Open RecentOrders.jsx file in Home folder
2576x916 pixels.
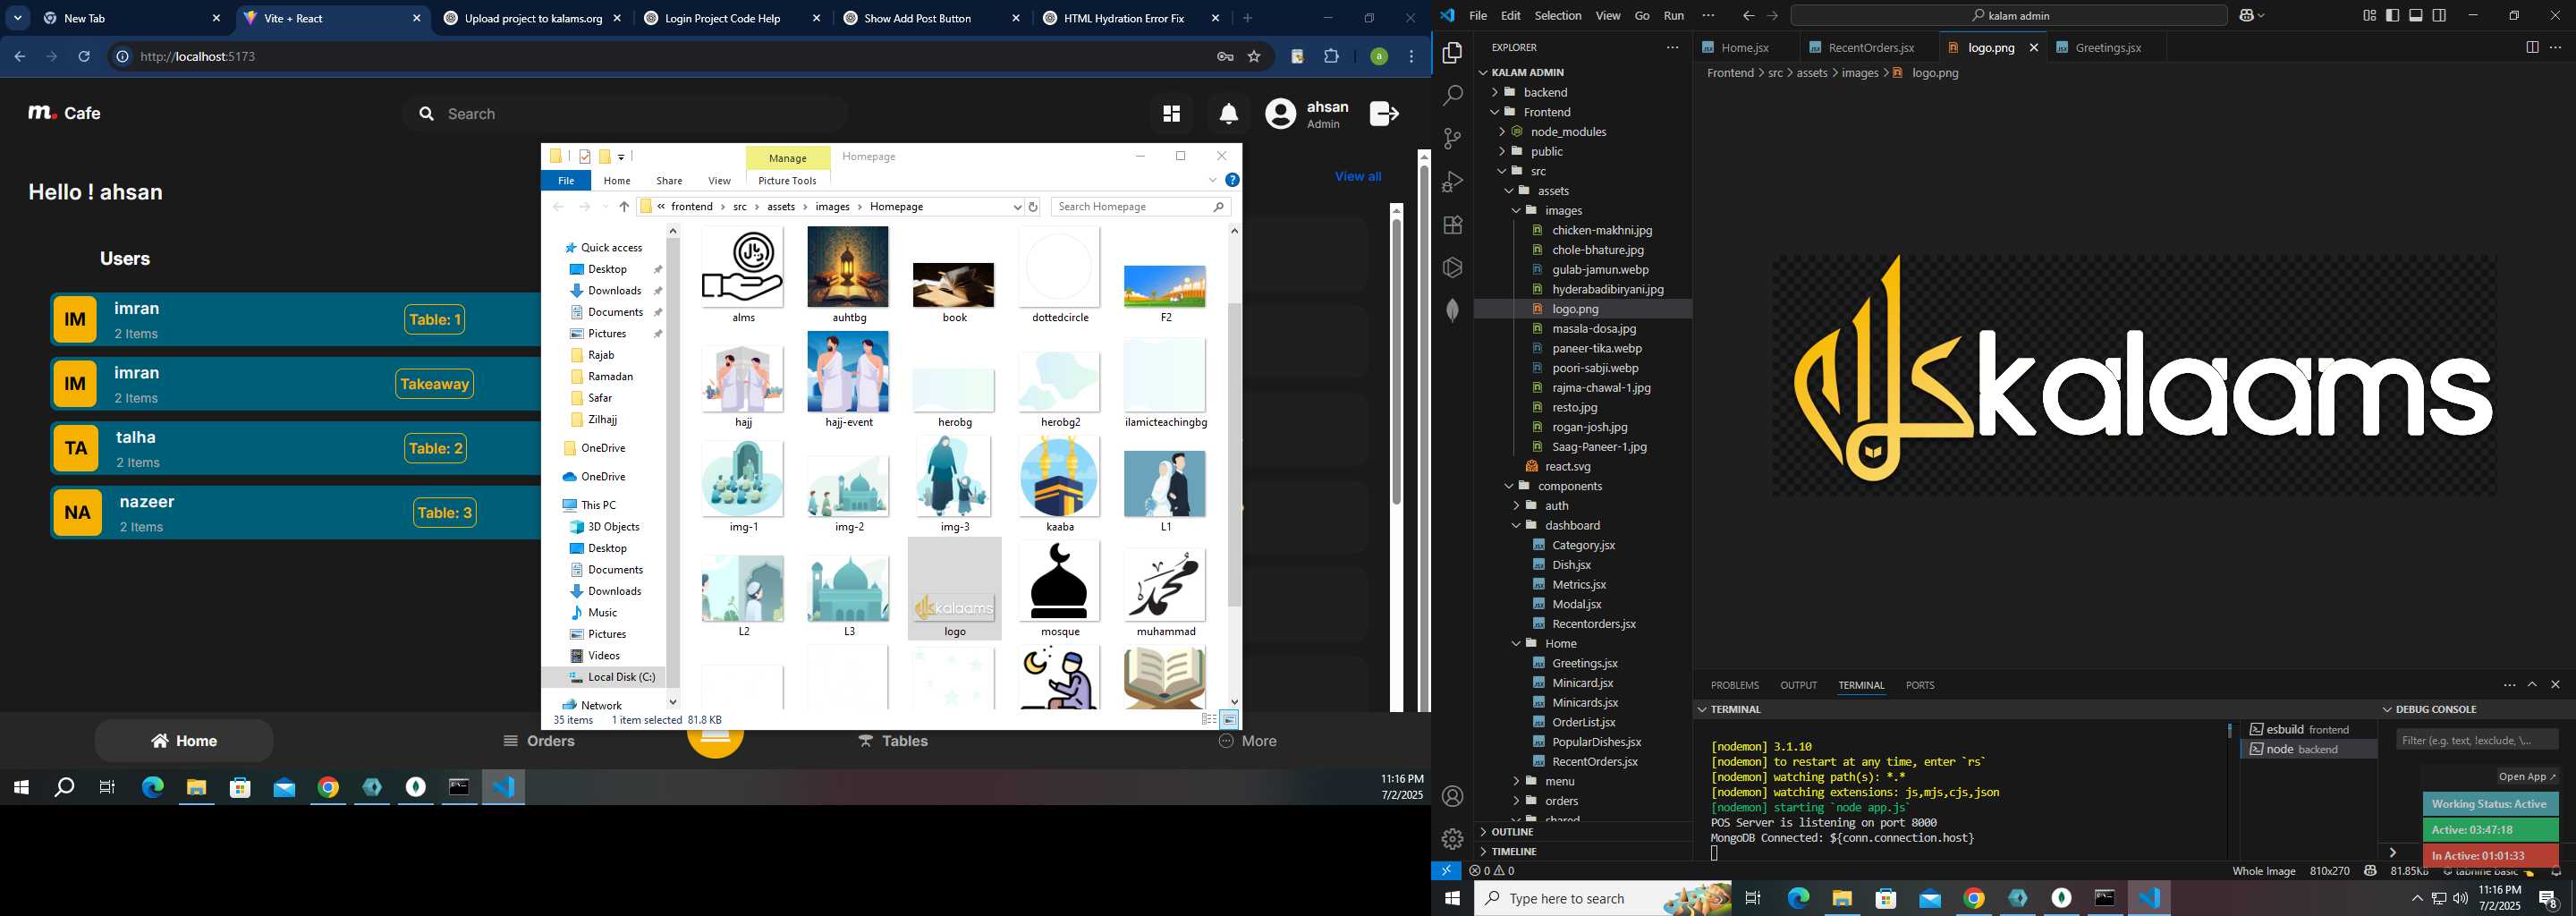point(1594,762)
